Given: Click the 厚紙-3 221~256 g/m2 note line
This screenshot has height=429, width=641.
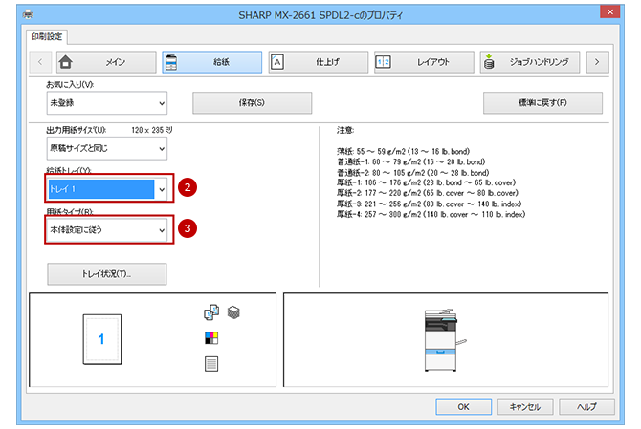Looking at the screenshot, I should [429, 204].
